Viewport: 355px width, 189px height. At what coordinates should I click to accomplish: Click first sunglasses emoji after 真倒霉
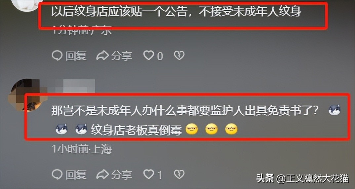pos(191,130)
